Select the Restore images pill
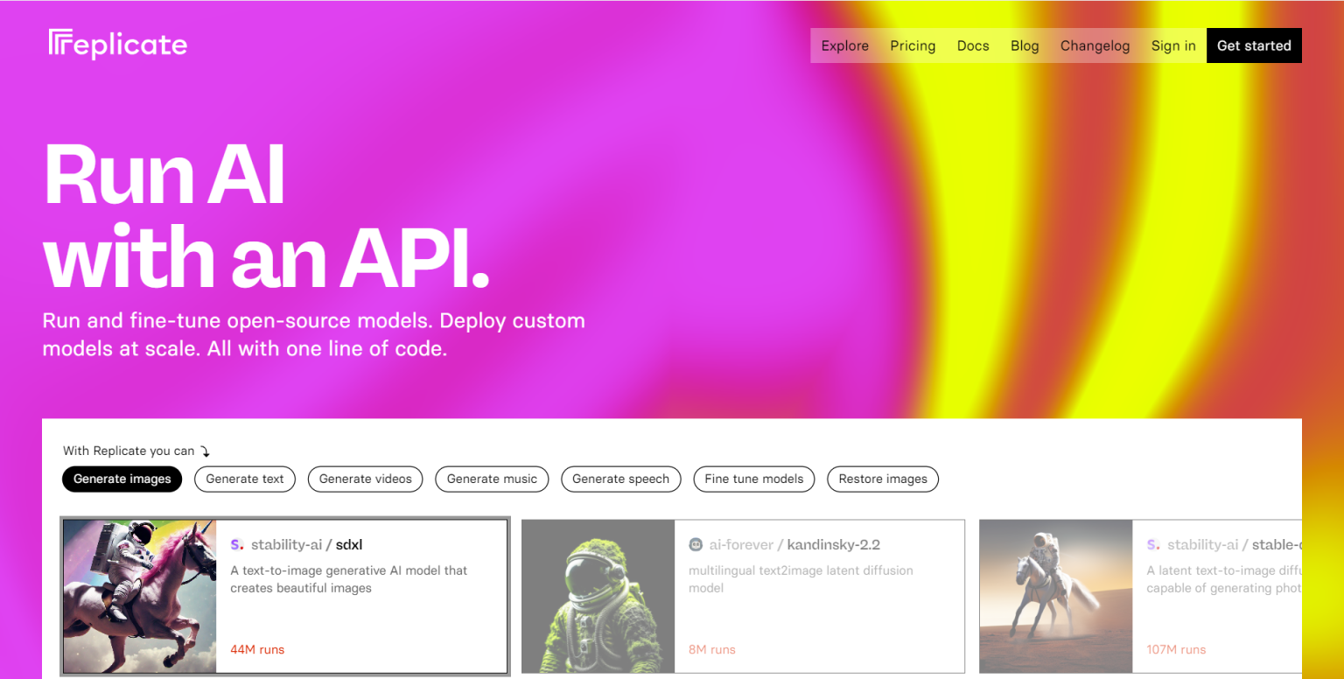Screen dimensions: 1344x679 tap(883, 479)
